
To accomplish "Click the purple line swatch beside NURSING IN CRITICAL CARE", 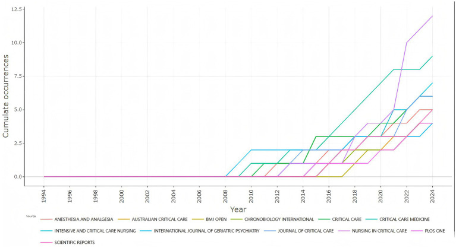I will [344, 231].
